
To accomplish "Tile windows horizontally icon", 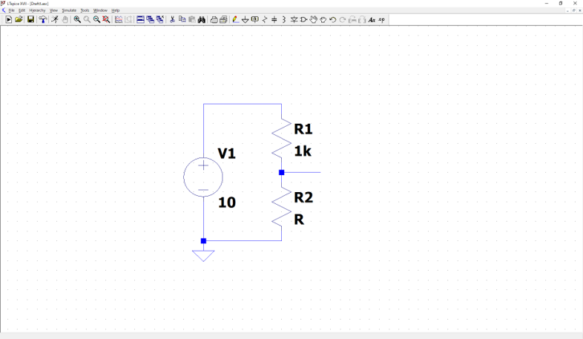I will point(140,20).
